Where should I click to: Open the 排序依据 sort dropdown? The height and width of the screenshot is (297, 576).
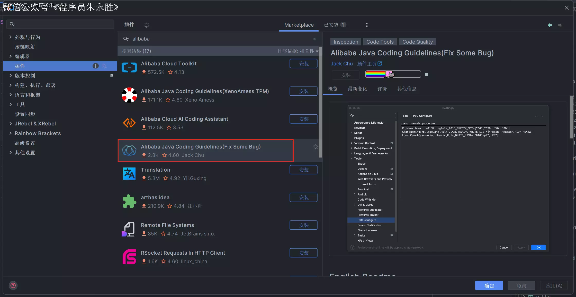pyautogui.click(x=298, y=51)
